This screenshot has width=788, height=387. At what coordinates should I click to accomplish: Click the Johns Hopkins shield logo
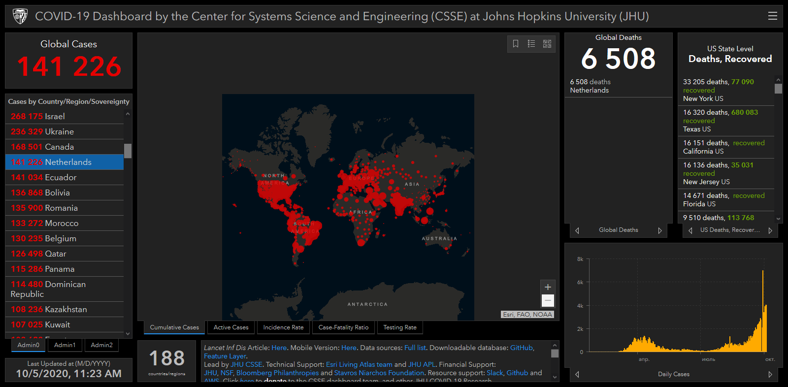(x=20, y=16)
